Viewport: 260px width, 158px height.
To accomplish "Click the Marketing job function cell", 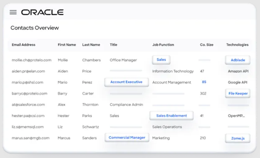I will coord(161,138).
